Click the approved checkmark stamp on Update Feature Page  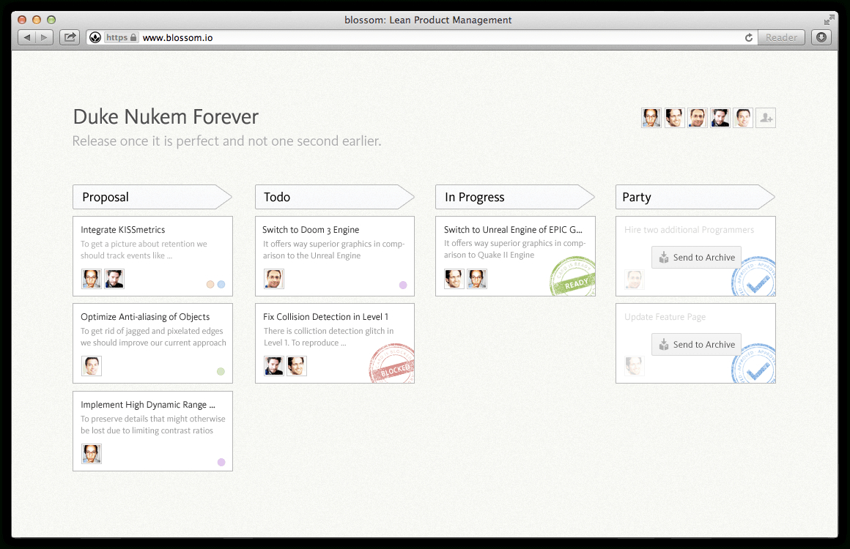point(754,364)
